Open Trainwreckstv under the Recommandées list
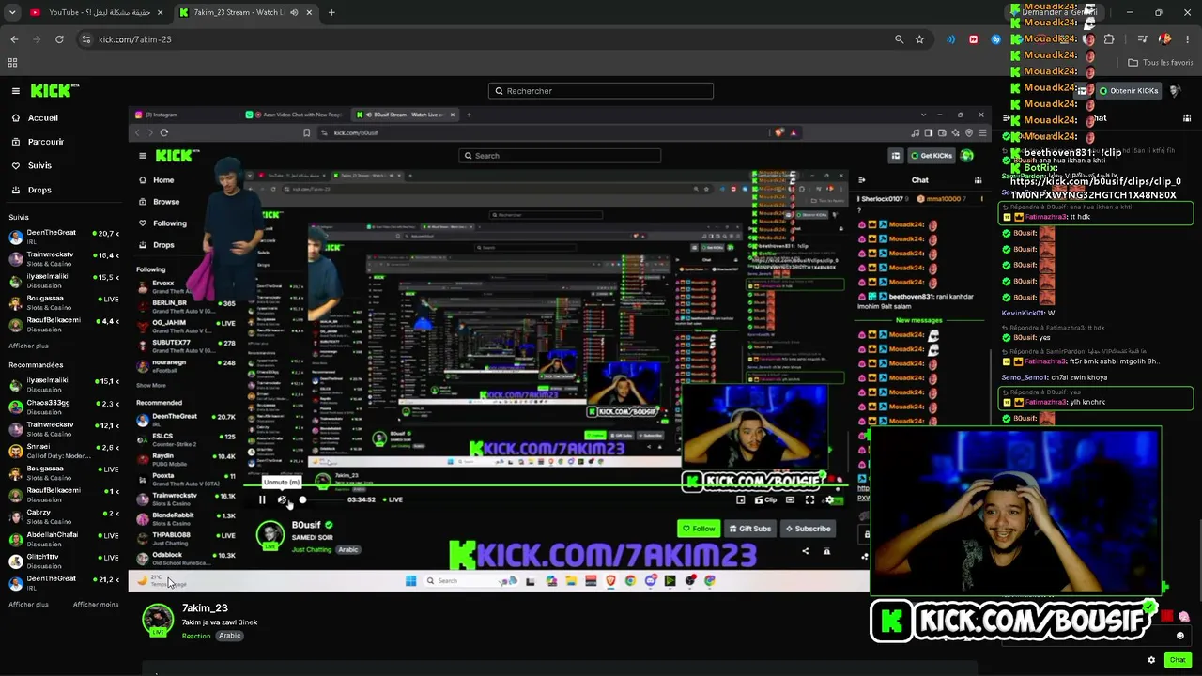Image resolution: width=1202 pixels, height=676 pixels. (62, 428)
